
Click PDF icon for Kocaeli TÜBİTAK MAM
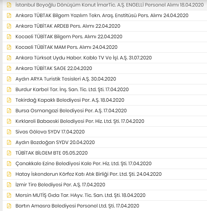click(x=9, y=47)
